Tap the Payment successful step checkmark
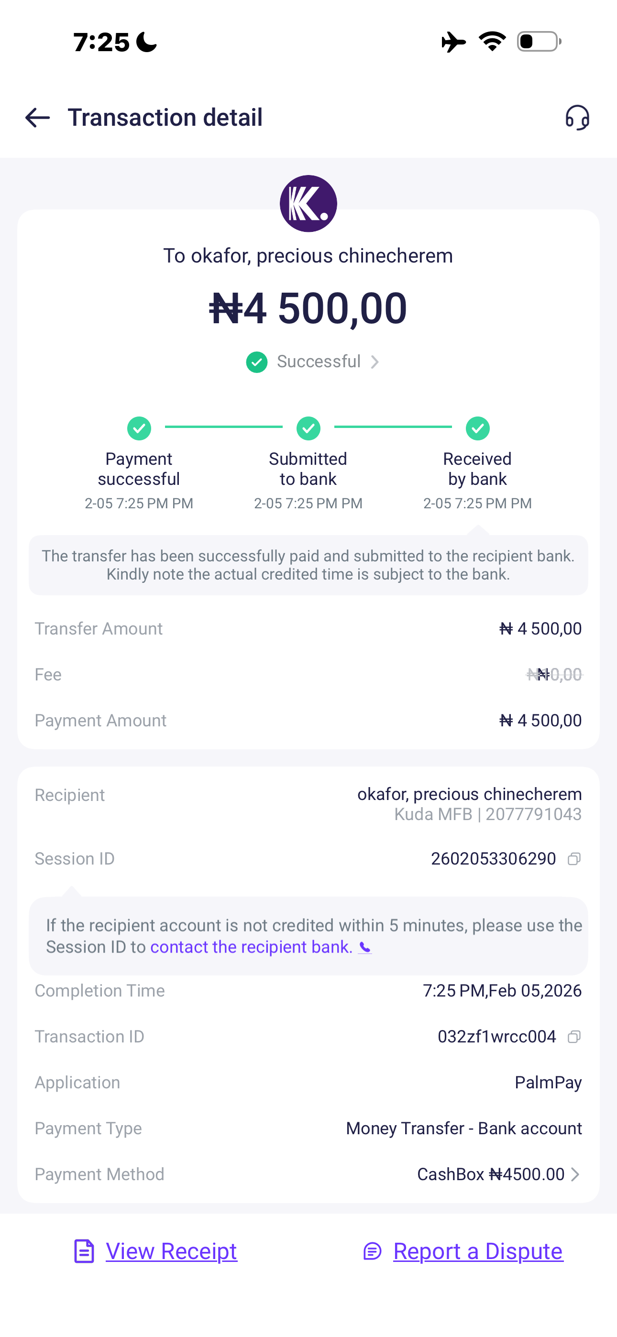617x1337 pixels. pyautogui.click(x=139, y=428)
